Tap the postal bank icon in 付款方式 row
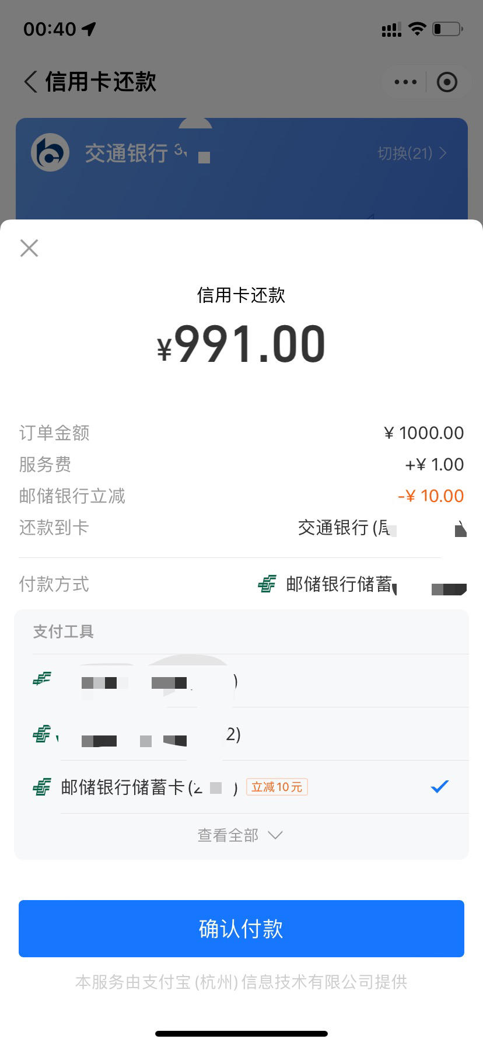The image size is (483, 1046). 267,584
